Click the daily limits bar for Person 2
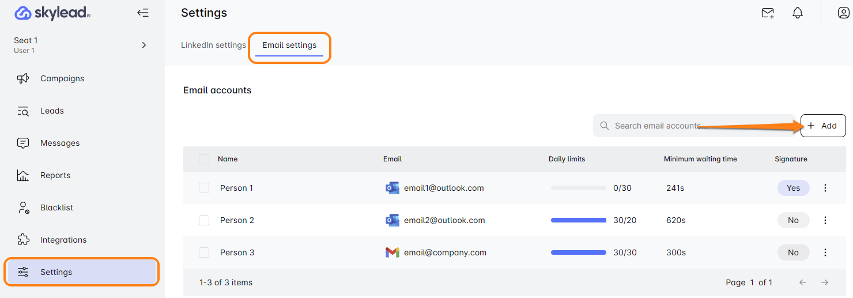This screenshot has width=853, height=298. pyautogui.click(x=579, y=220)
